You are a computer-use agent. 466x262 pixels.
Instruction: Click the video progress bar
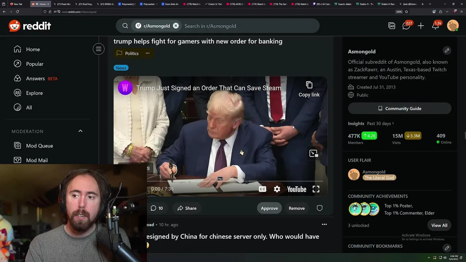pyautogui.click(x=235, y=181)
